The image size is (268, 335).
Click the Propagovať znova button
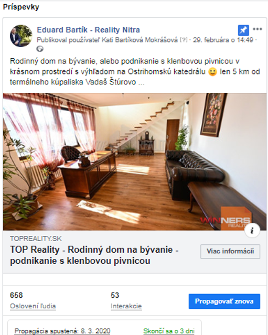[x=224, y=301]
